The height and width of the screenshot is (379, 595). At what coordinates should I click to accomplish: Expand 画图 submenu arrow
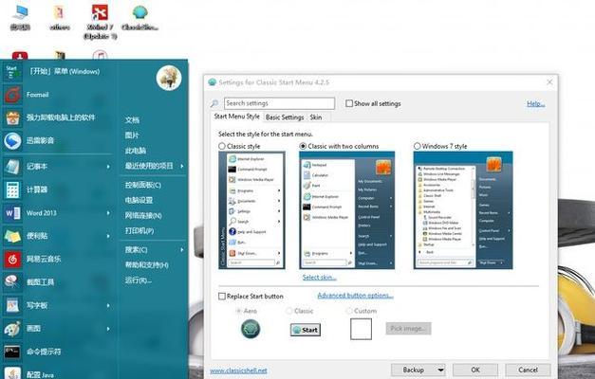click(x=108, y=329)
